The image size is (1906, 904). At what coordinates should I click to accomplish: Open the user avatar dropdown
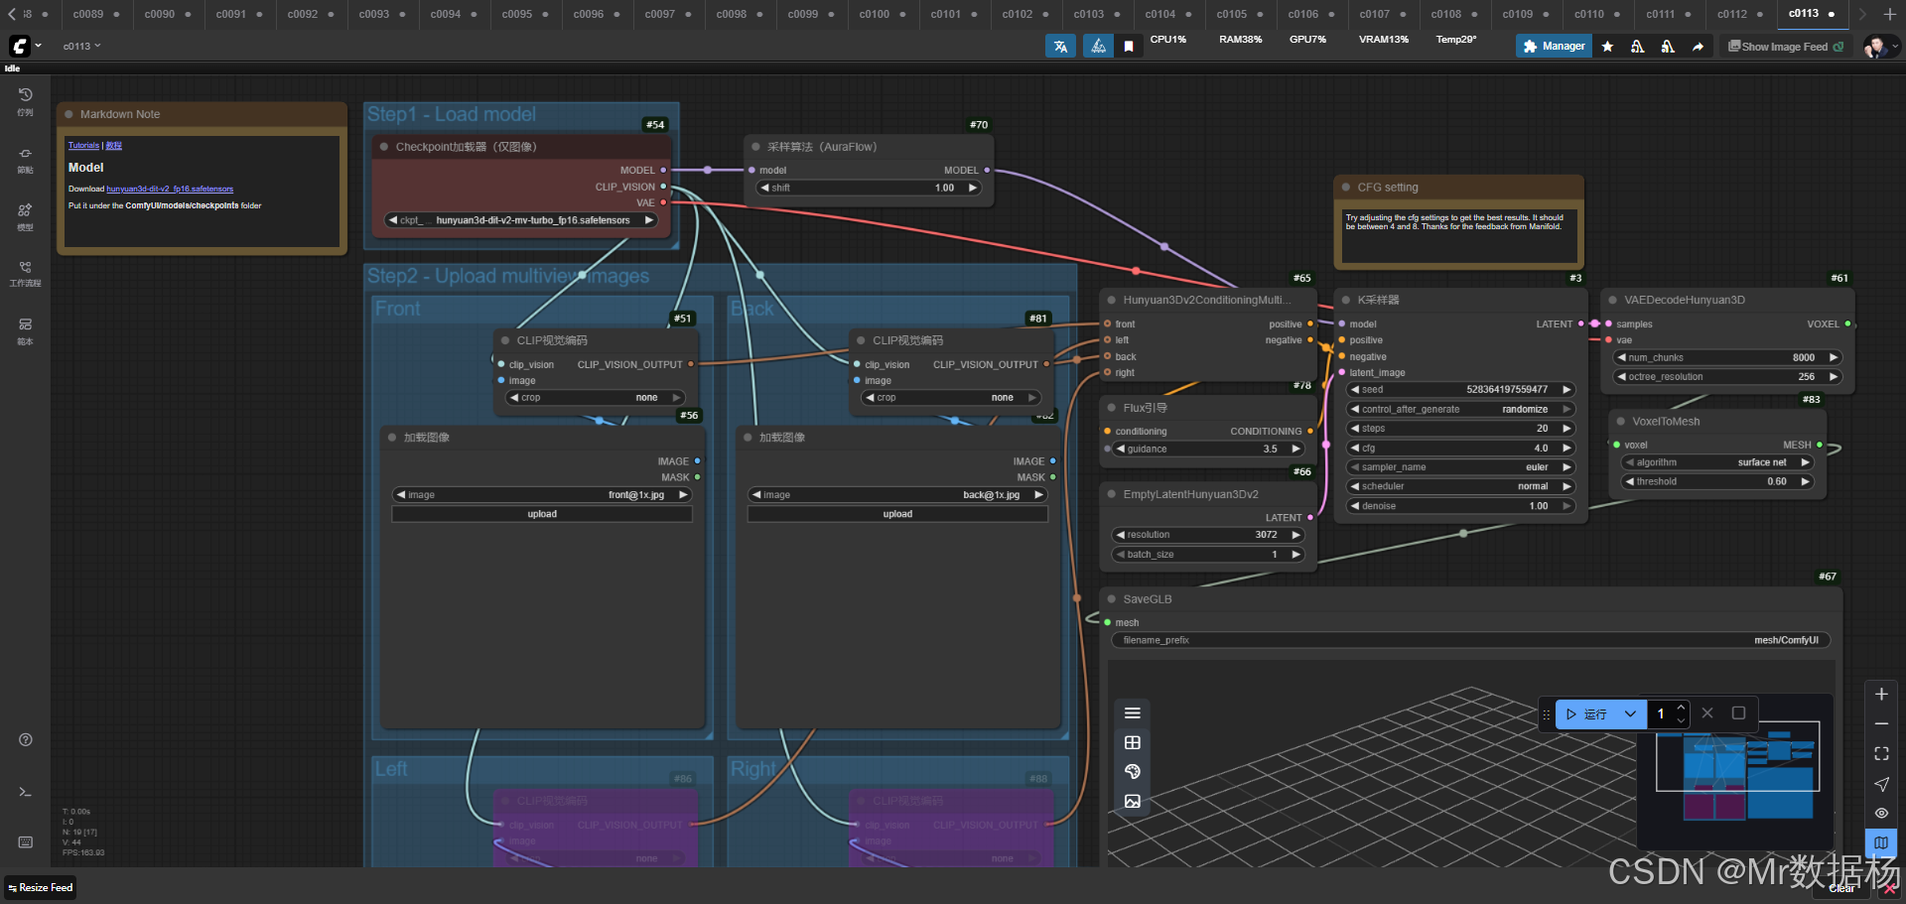pyautogui.click(x=1881, y=47)
